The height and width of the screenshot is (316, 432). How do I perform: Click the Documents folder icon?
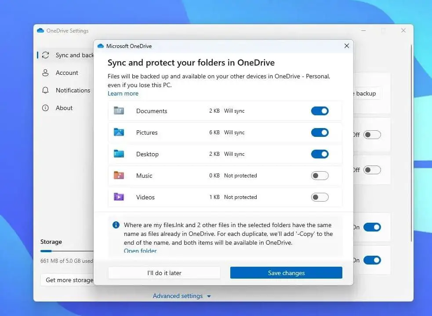119,111
